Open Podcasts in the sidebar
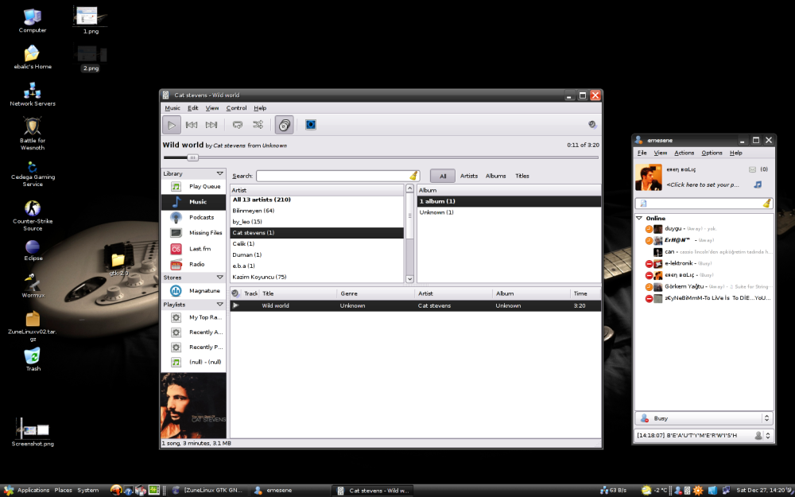 pos(193,218)
